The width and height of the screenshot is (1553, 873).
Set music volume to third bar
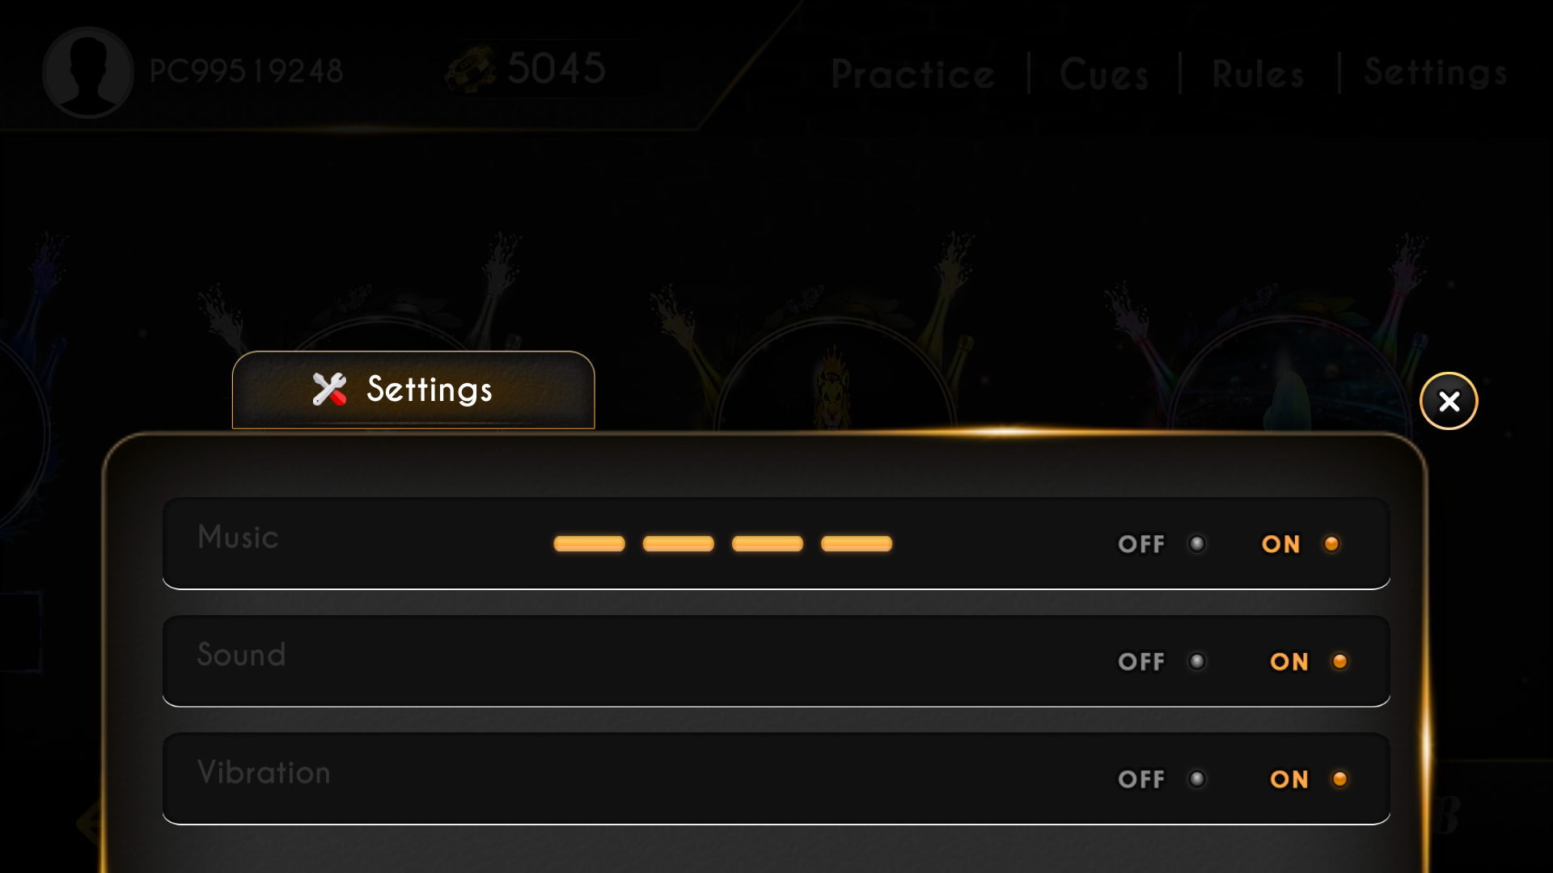click(x=767, y=544)
